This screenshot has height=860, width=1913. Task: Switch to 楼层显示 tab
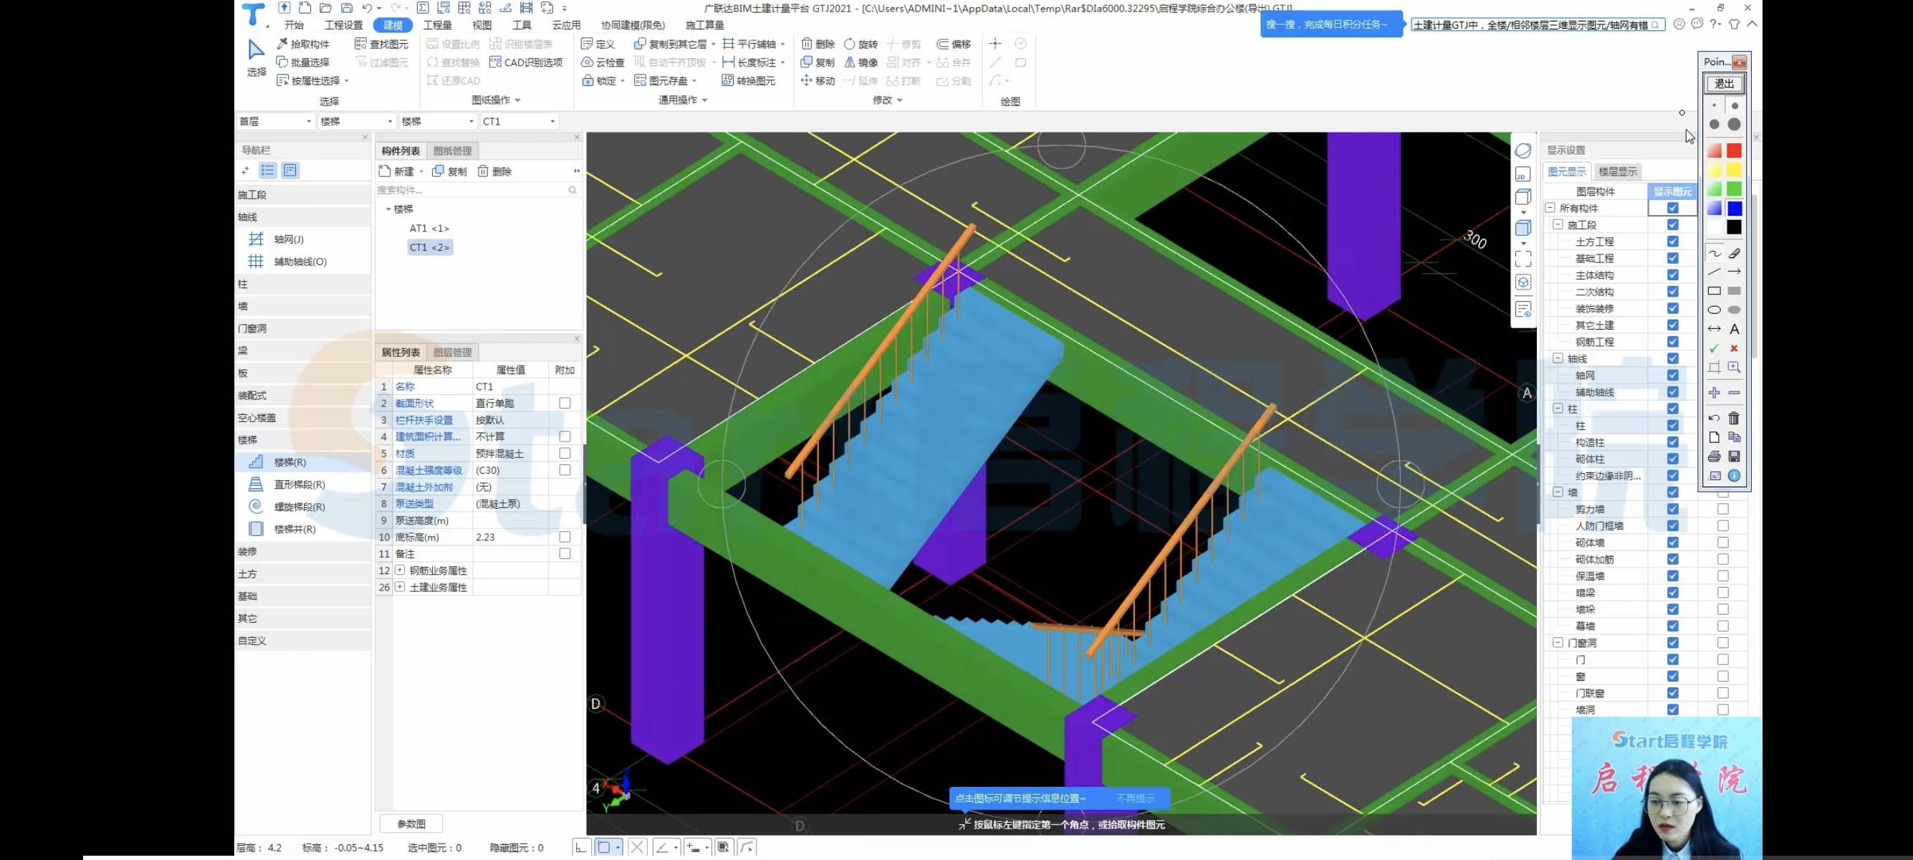click(1617, 171)
